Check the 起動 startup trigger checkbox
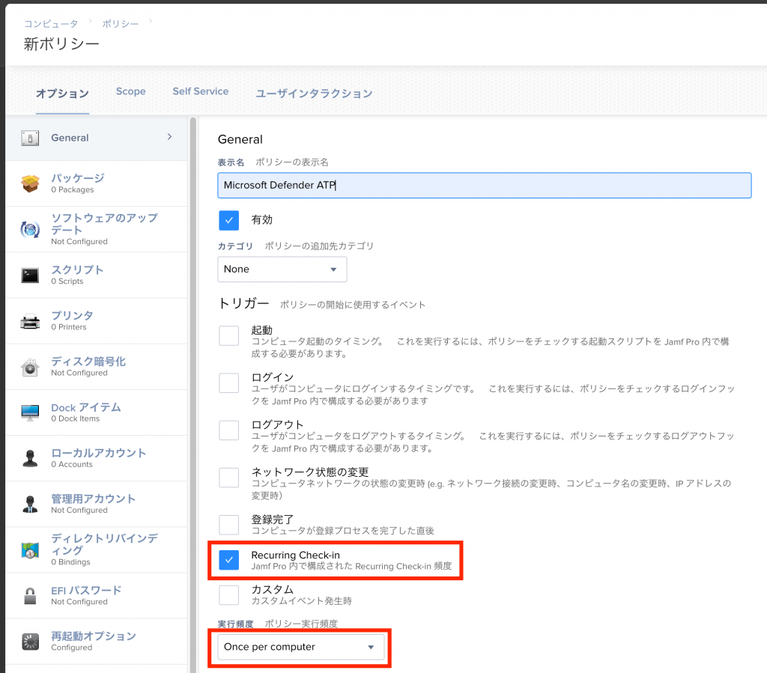Screen dimensions: 767x673 (x=229, y=336)
